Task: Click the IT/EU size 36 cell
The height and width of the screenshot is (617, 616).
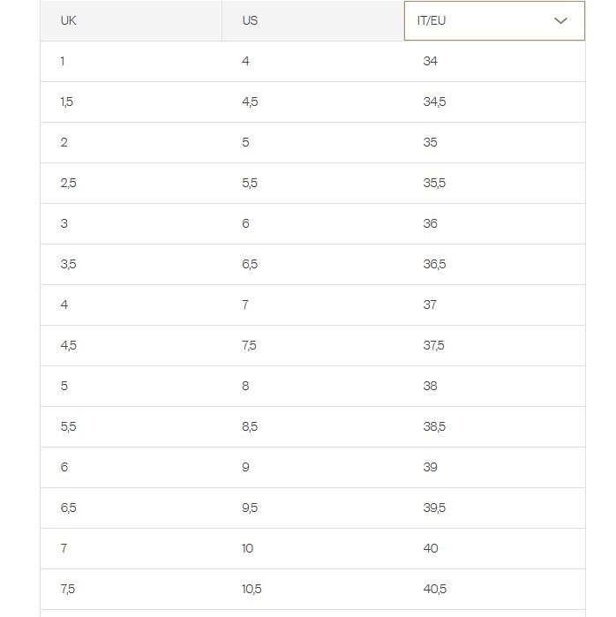Action: [x=494, y=223]
